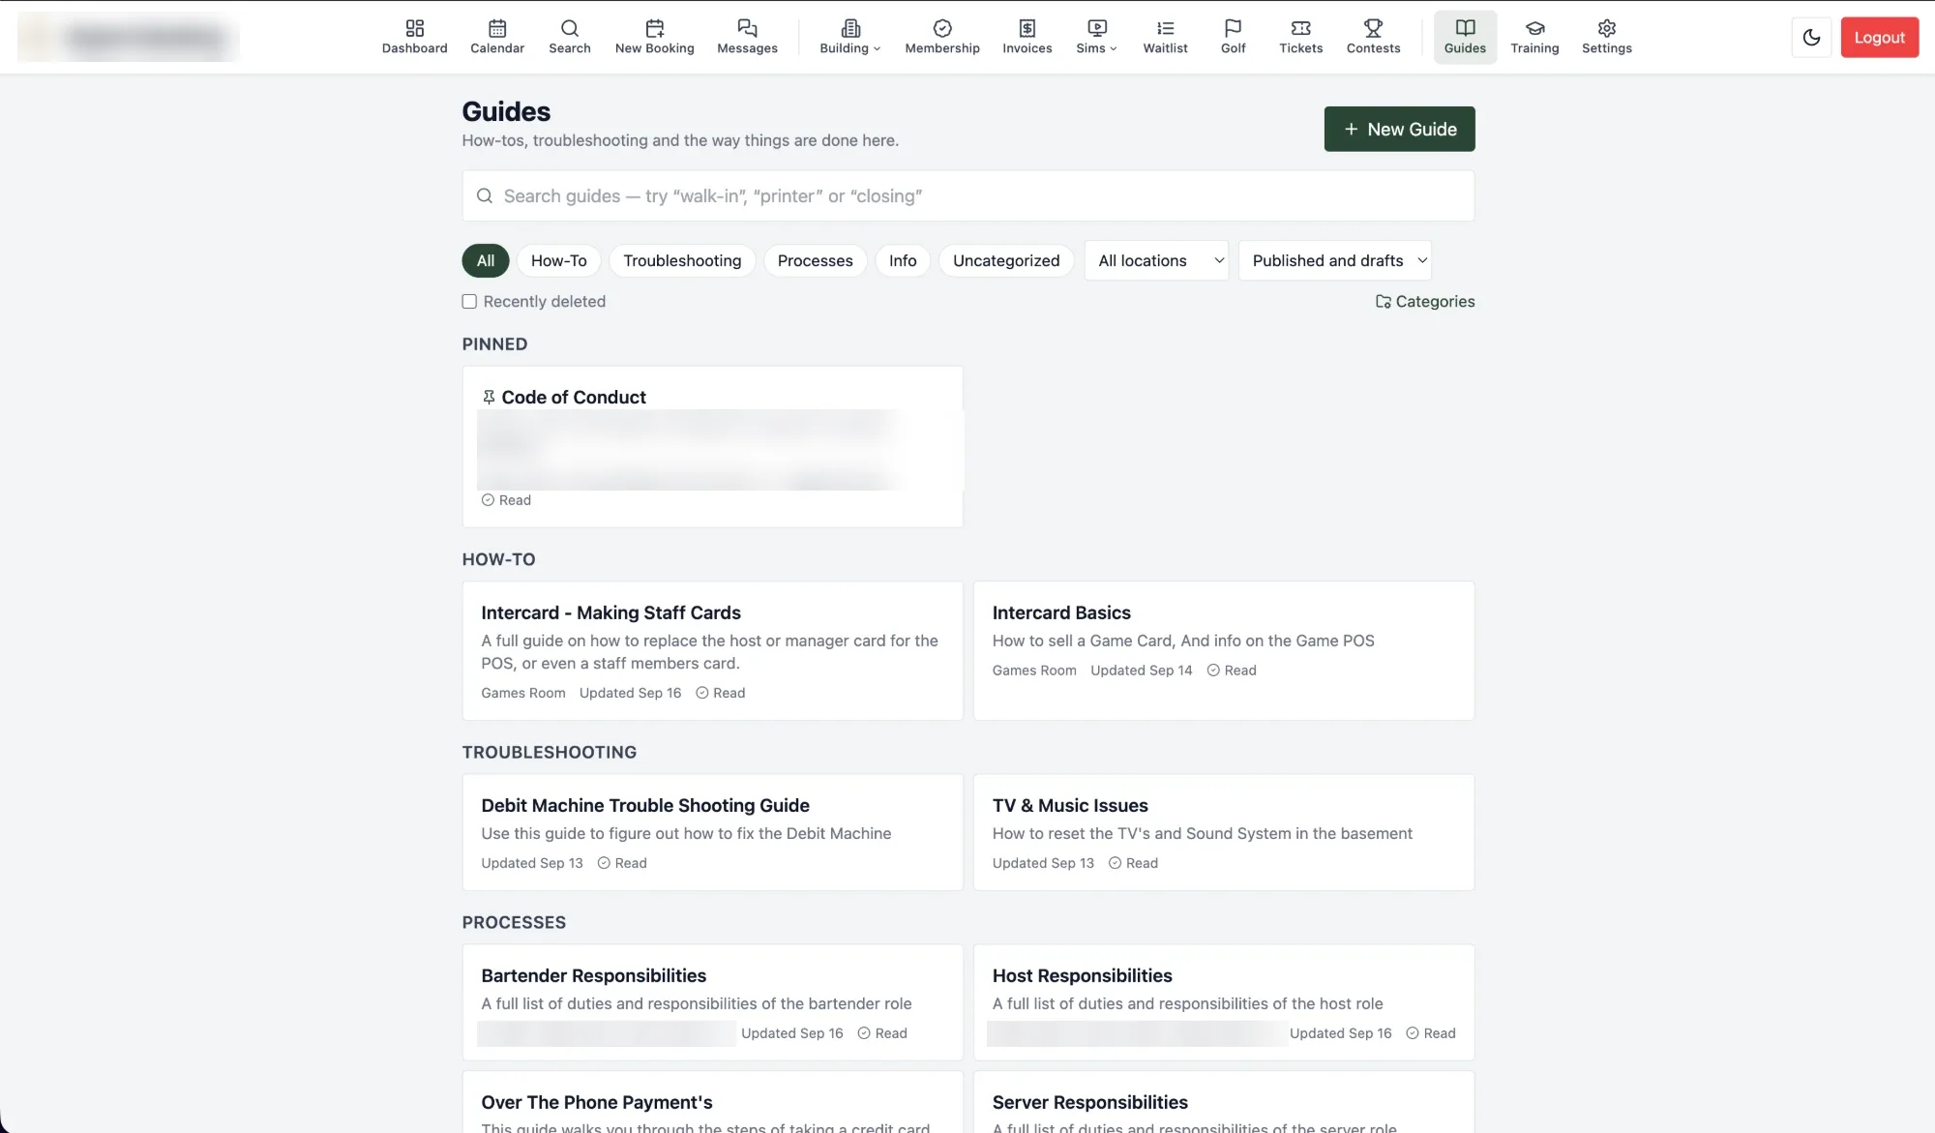
Task: Open the Code of Conduct pinned guide
Action: click(x=713, y=446)
